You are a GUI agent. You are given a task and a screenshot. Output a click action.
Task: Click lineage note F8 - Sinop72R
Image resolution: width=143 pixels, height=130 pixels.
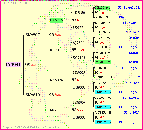pos(130,68)
